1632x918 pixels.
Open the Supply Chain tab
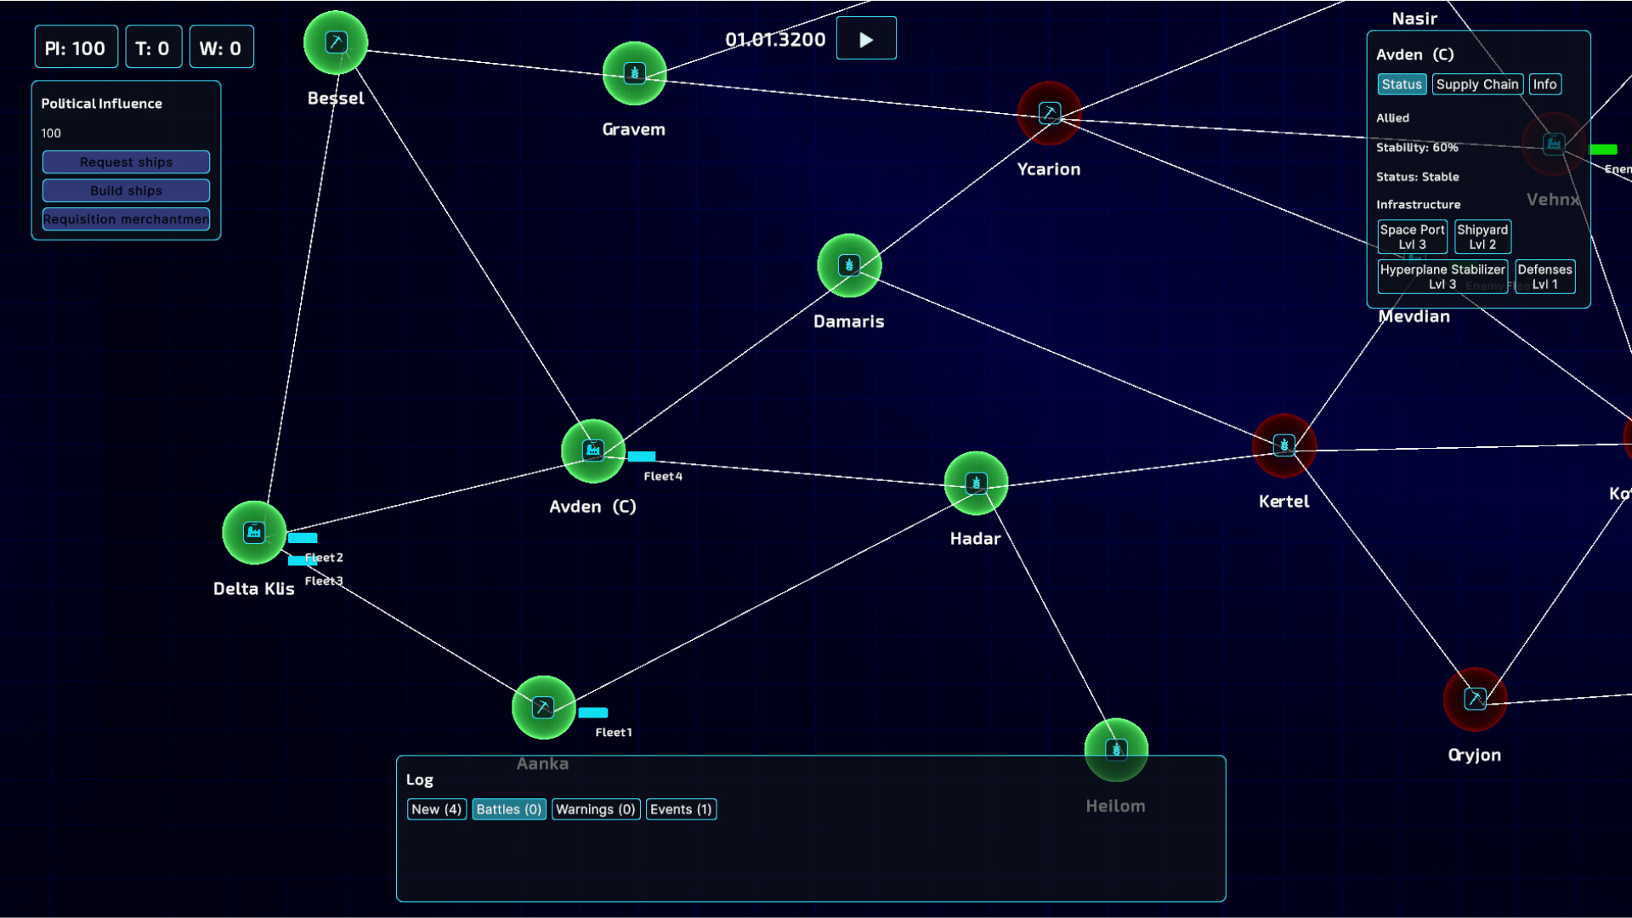(x=1476, y=84)
